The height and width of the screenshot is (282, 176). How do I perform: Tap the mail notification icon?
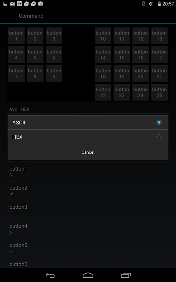pyautogui.click(x=12, y=4)
